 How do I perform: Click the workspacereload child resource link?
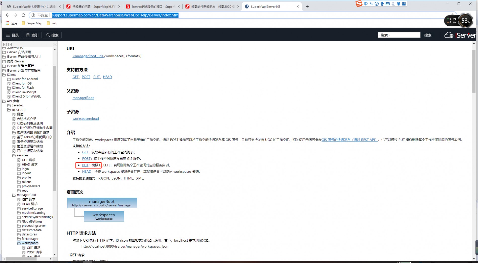86,119
